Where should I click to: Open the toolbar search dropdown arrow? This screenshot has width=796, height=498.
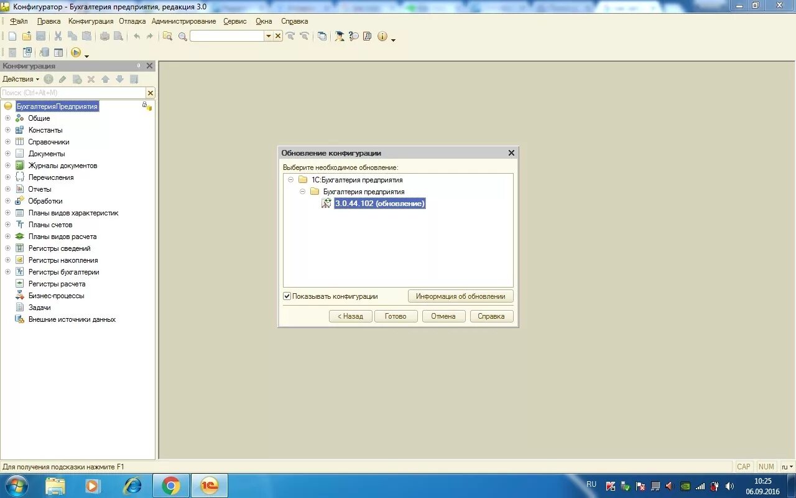tap(269, 36)
